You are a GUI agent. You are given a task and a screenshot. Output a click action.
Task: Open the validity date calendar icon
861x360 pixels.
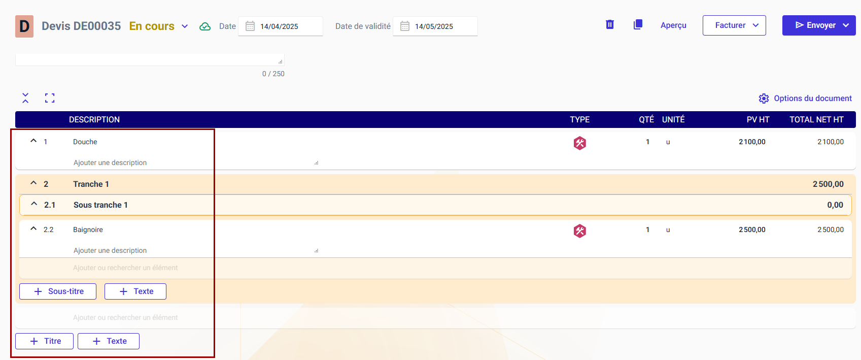(405, 26)
